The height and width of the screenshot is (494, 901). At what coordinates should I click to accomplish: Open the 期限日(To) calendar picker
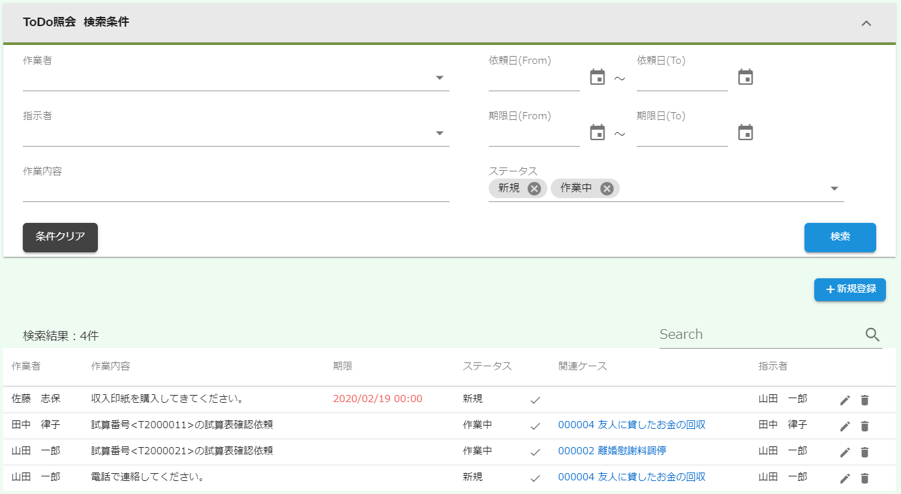(746, 132)
